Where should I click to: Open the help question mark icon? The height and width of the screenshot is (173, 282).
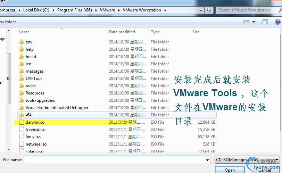pos(278,22)
